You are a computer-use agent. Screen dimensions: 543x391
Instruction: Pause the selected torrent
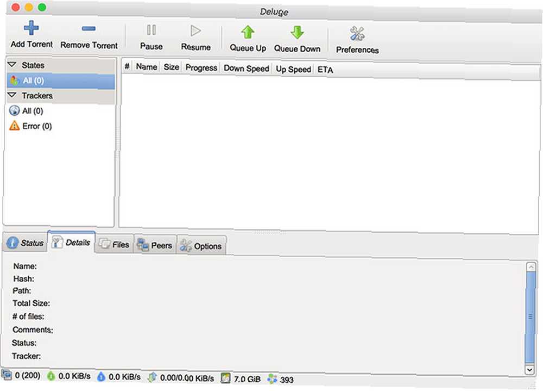tap(151, 36)
